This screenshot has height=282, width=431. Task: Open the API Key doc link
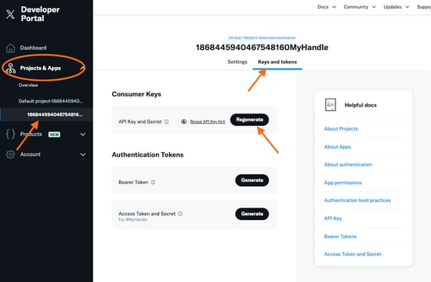point(333,219)
